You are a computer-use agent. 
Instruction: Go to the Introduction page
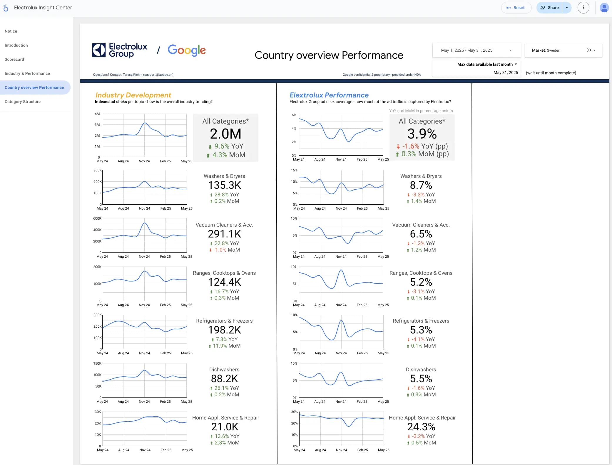coord(16,45)
